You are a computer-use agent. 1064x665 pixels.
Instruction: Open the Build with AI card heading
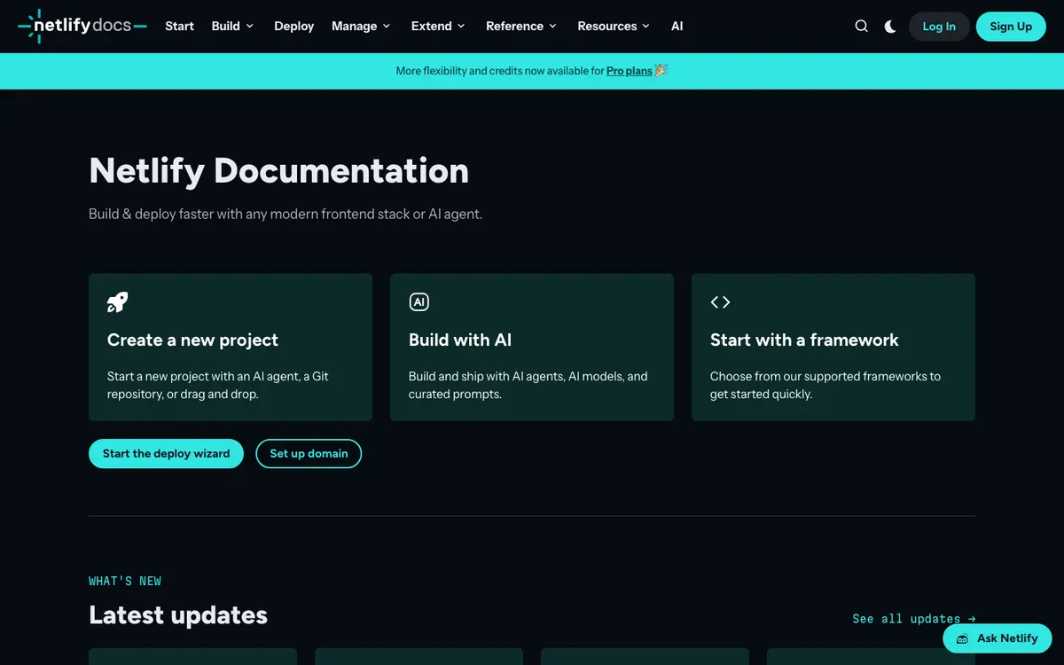point(460,340)
